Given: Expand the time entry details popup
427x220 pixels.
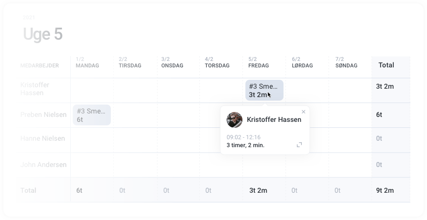Looking at the screenshot, I should click(x=299, y=145).
